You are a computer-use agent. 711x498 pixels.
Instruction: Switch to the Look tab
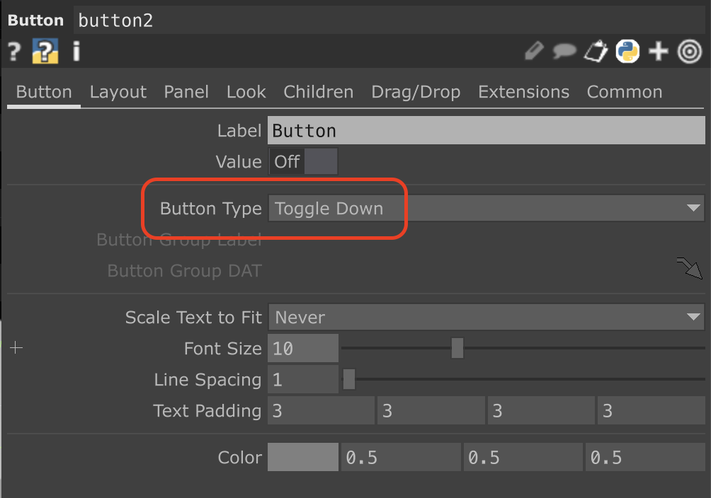coord(246,92)
